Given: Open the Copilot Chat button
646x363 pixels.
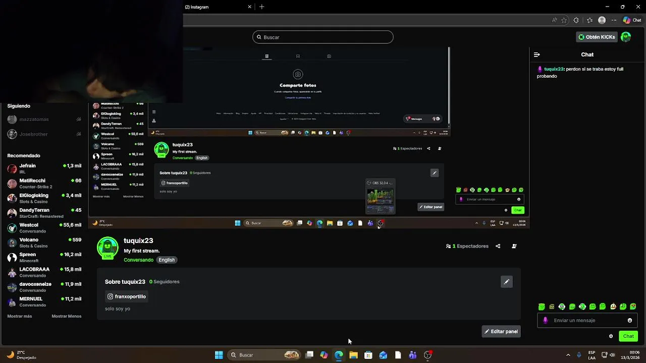Looking at the screenshot, I should pyautogui.click(x=632, y=20).
